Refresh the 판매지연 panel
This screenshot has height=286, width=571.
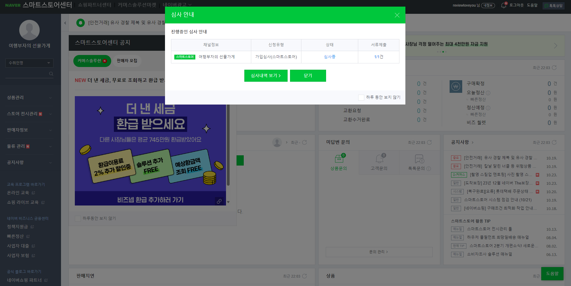[x=304, y=276]
